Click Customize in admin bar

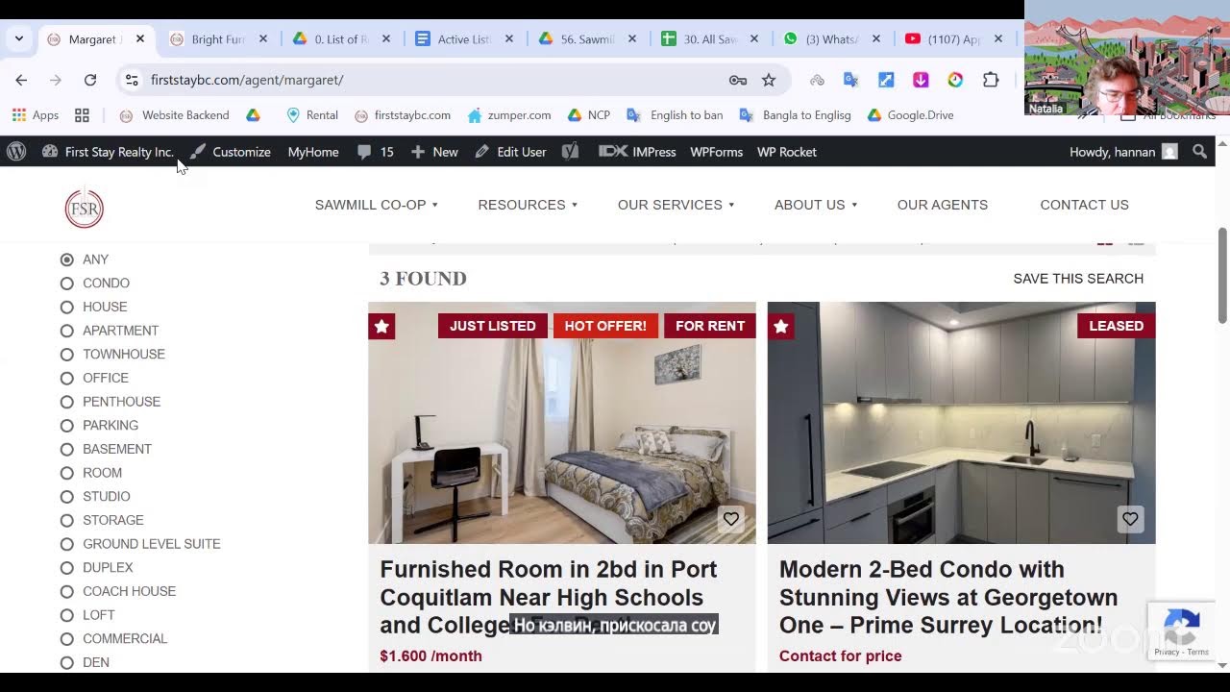click(231, 152)
